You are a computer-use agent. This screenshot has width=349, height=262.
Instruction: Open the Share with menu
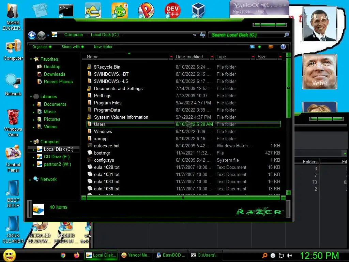(x=73, y=47)
